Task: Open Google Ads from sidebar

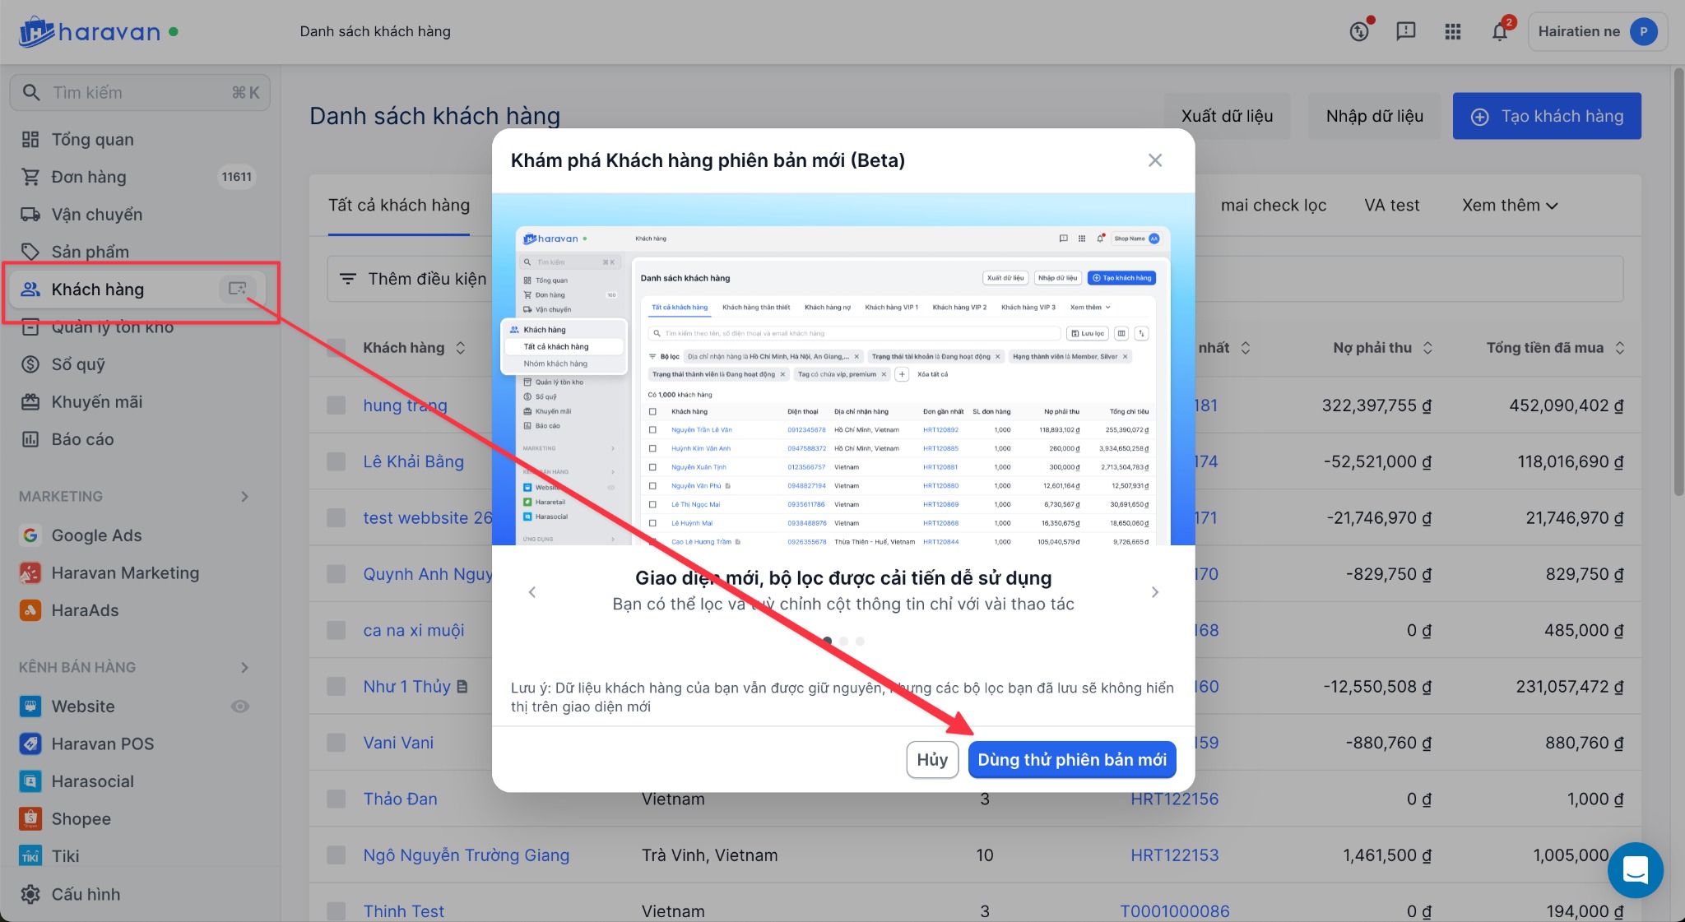Action: tap(96, 535)
